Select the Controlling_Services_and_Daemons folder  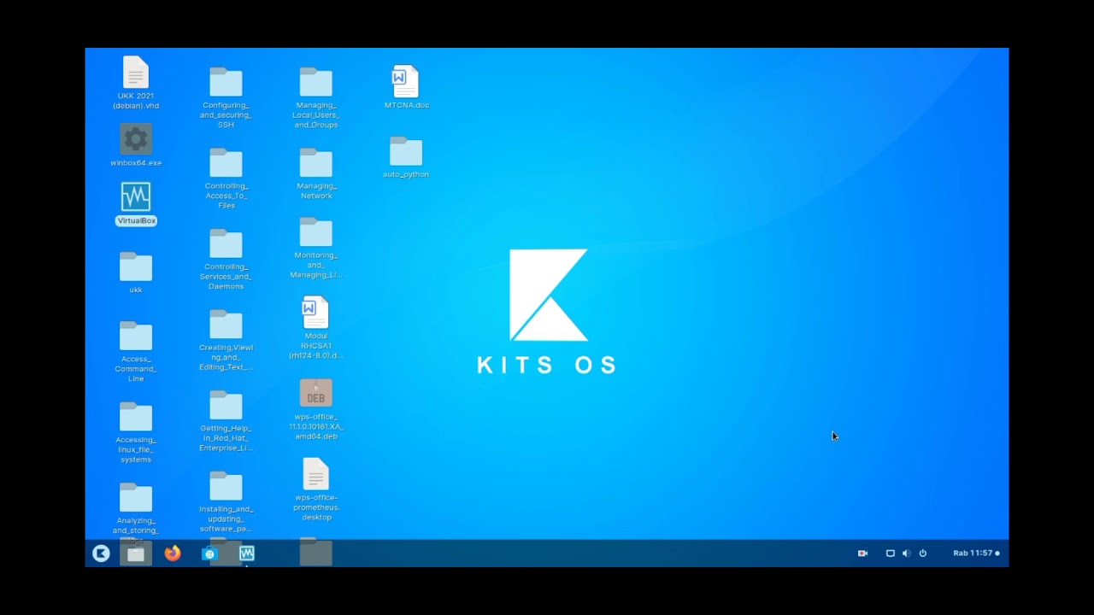[x=226, y=259]
